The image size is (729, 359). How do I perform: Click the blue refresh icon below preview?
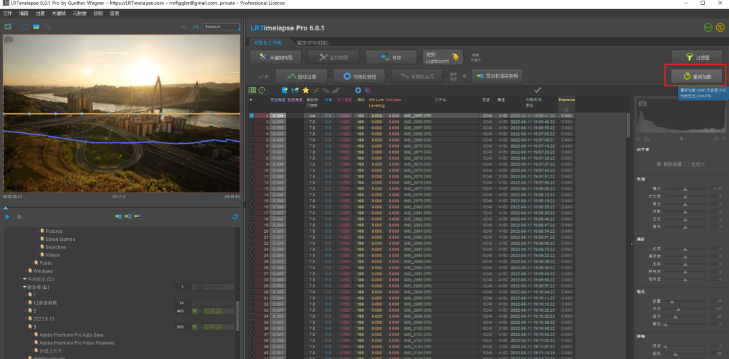coord(235,217)
